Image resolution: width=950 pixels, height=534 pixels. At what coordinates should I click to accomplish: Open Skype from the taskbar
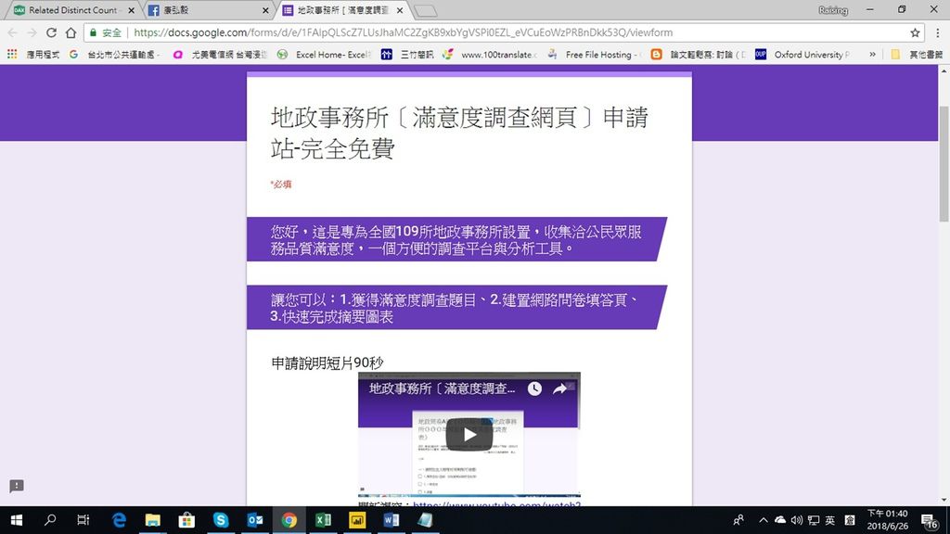(221, 520)
